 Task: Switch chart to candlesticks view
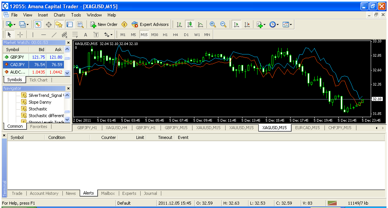click(x=190, y=24)
